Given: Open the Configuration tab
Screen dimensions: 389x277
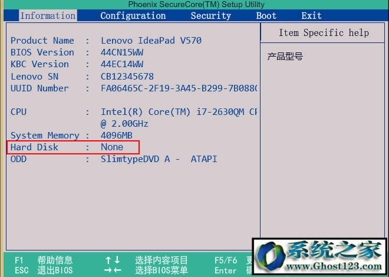Looking at the screenshot, I should pyautogui.click(x=133, y=16).
